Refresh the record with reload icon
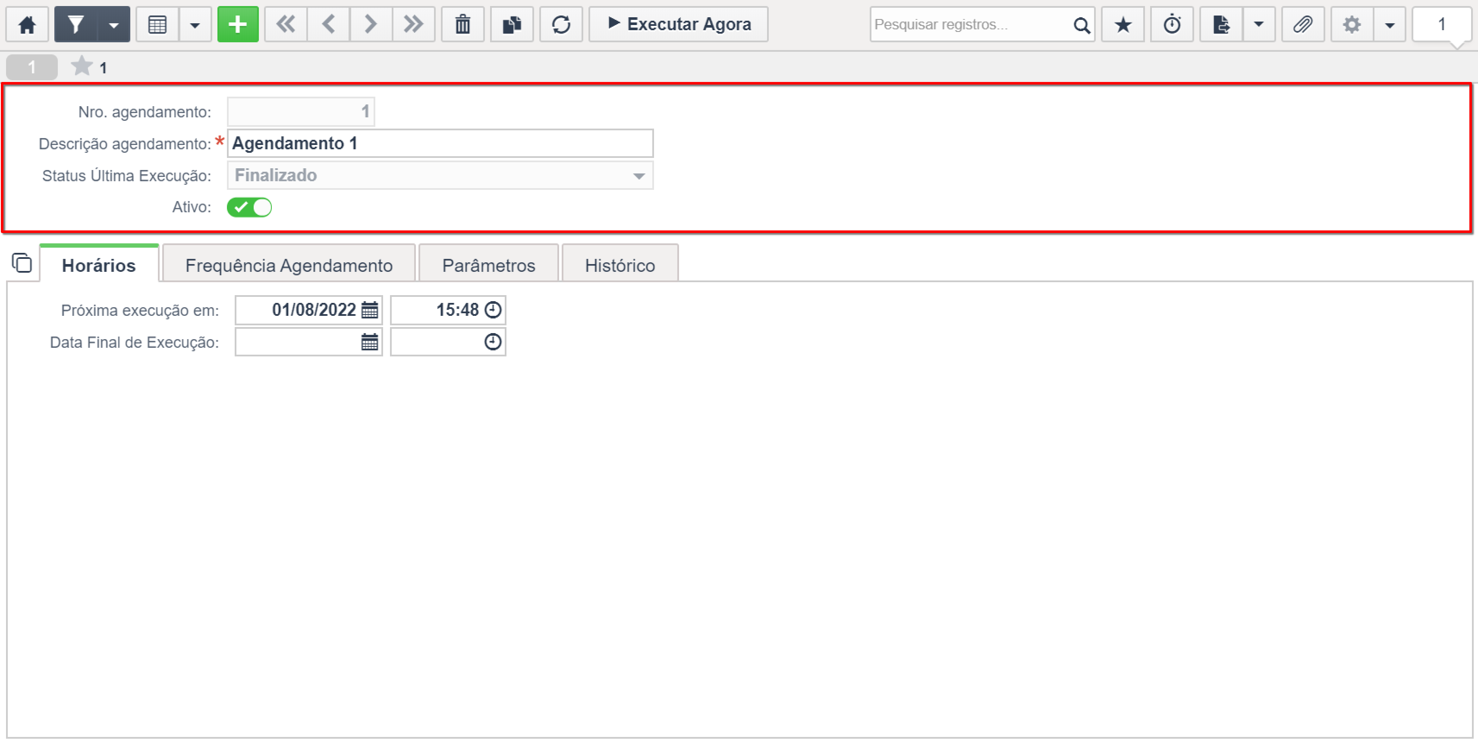Viewport: 1478px width, 743px height. tap(560, 25)
